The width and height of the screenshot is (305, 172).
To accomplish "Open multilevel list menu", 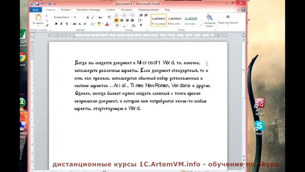I will click(x=132, y=15).
